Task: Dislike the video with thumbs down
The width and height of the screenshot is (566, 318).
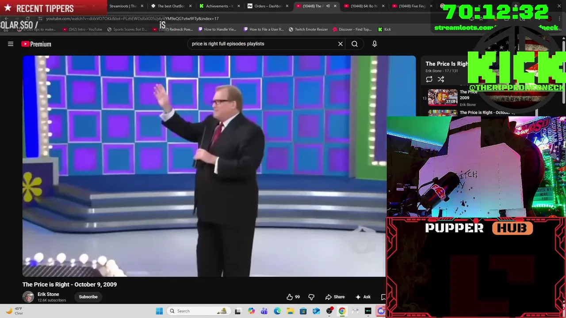Action: tap(311, 297)
